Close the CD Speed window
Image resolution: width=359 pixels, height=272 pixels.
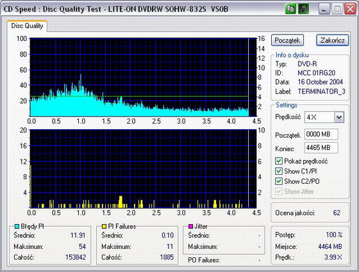point(350,9)
